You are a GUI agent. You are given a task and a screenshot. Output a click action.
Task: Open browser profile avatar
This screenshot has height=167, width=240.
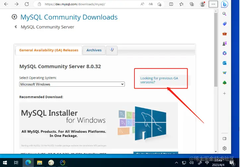202,4
